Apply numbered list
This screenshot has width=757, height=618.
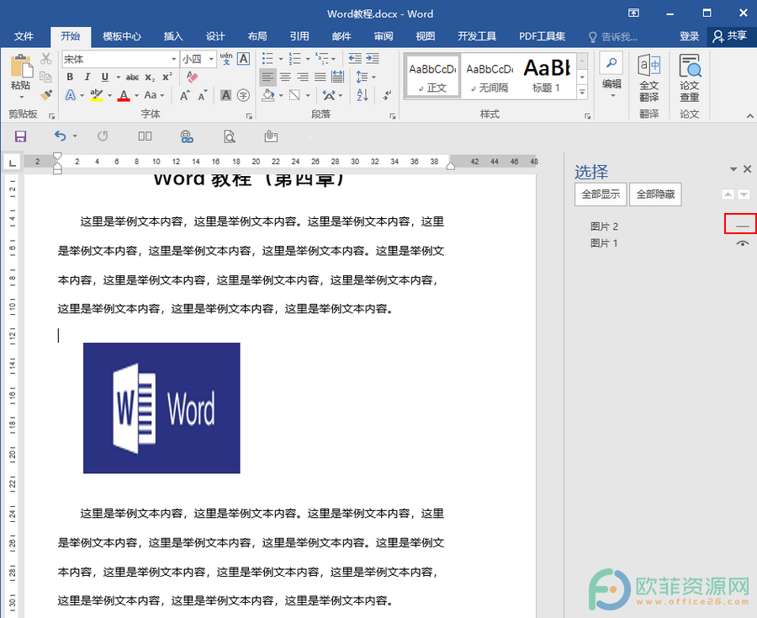[x=295, y=59]
